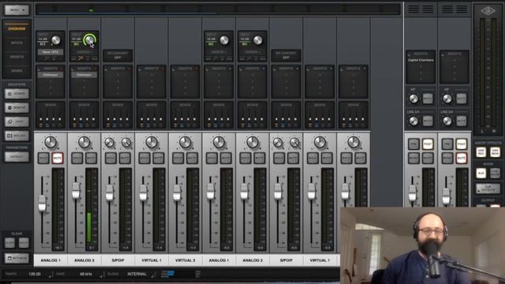Switch to the INPUTS view tab
The height and width of the screenshot is (284, 505).
17,43
